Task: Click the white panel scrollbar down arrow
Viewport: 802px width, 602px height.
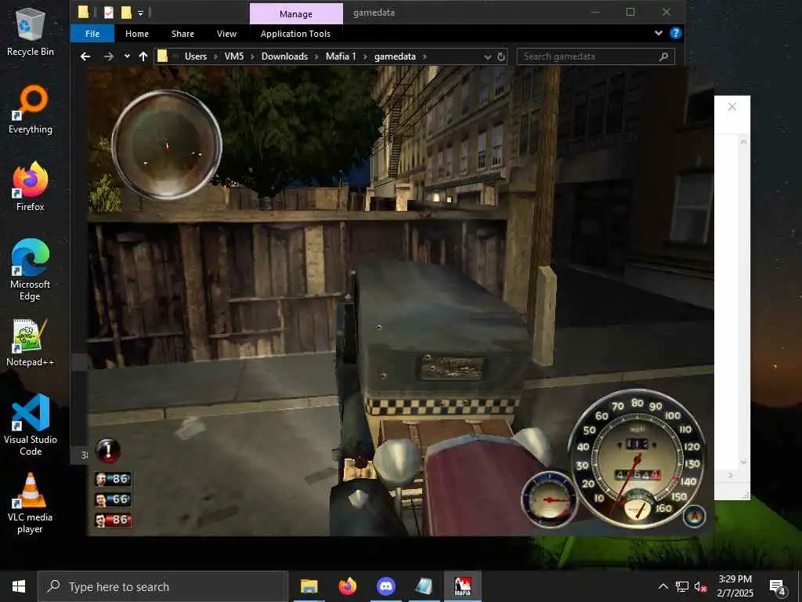Action: point(744,462)
